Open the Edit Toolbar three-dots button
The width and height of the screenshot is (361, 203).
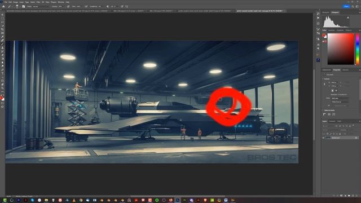[x=2, y=91]
